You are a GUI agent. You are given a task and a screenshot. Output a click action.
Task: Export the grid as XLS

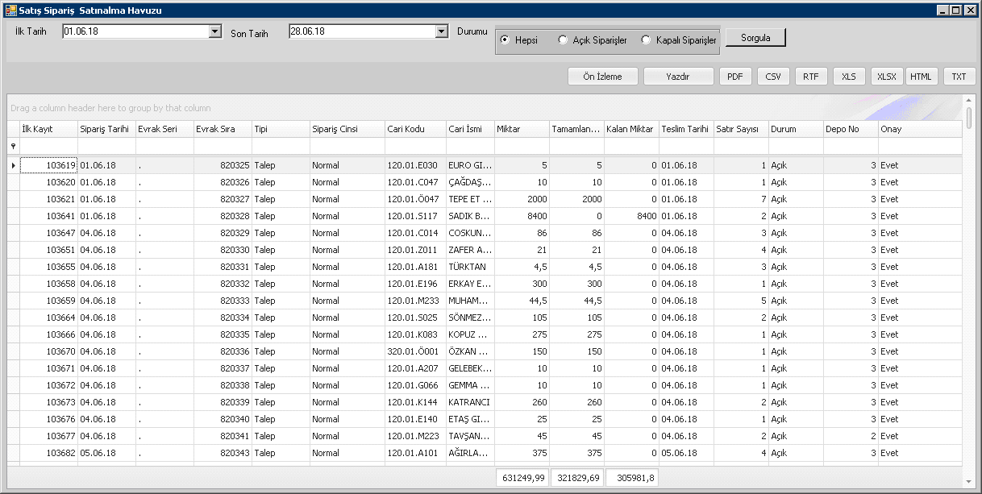(x=848, y=77)
